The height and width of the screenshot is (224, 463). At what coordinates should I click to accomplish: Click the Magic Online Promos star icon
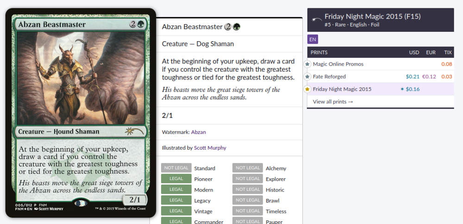(x=307, y=64)
